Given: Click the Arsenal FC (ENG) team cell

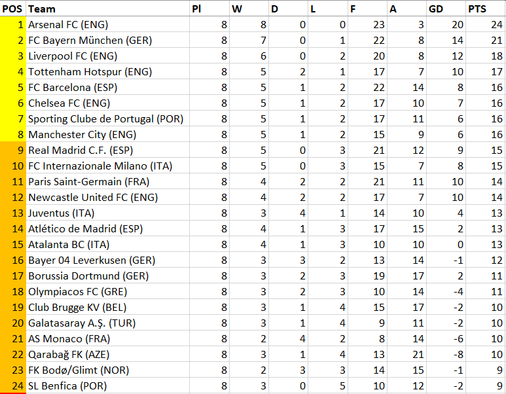Looking at the screenshot, I should click(108, 24).
